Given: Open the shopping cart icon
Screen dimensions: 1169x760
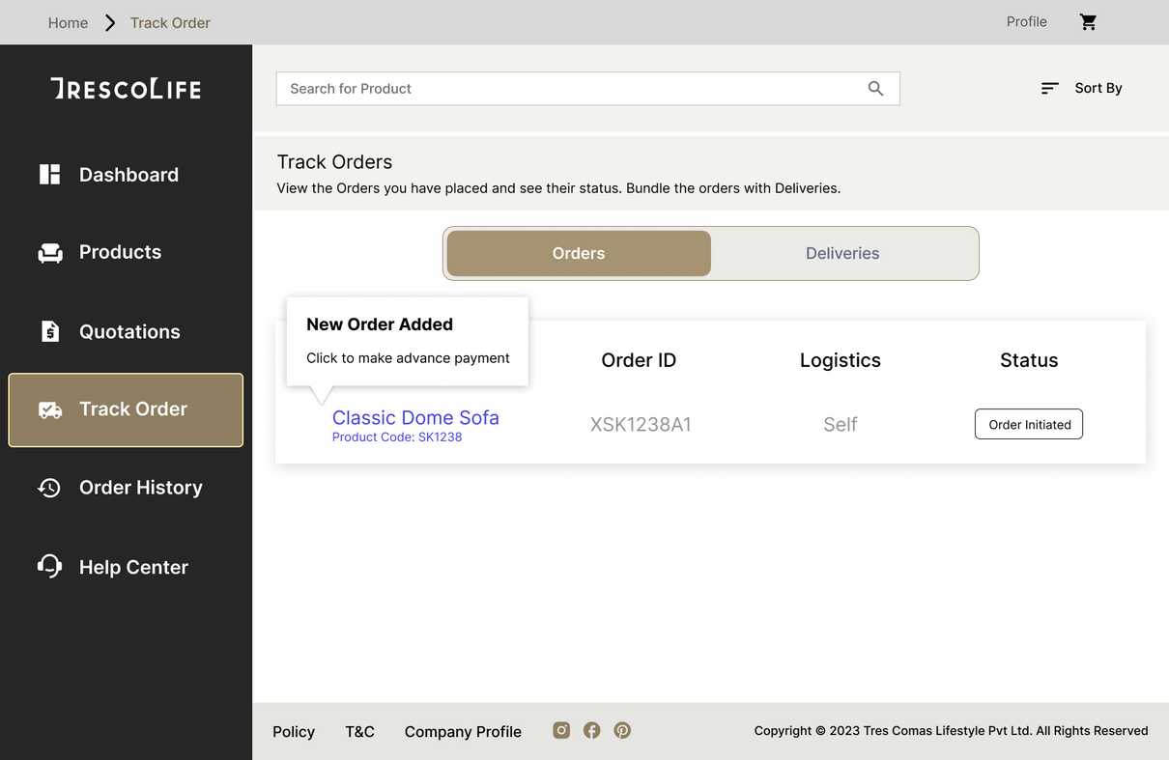Looking at the screenshot, I should pyautogui.click(x=1088, y=22).
